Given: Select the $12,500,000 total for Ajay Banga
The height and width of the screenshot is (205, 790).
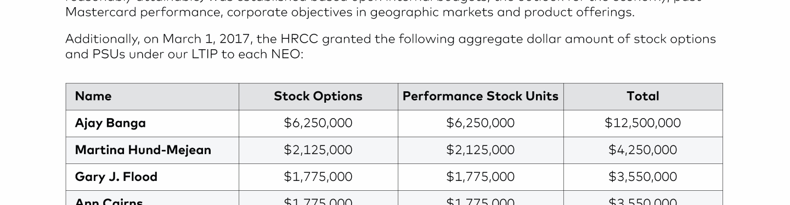Looking at the screenshot, I should click(x=643, y=123).
